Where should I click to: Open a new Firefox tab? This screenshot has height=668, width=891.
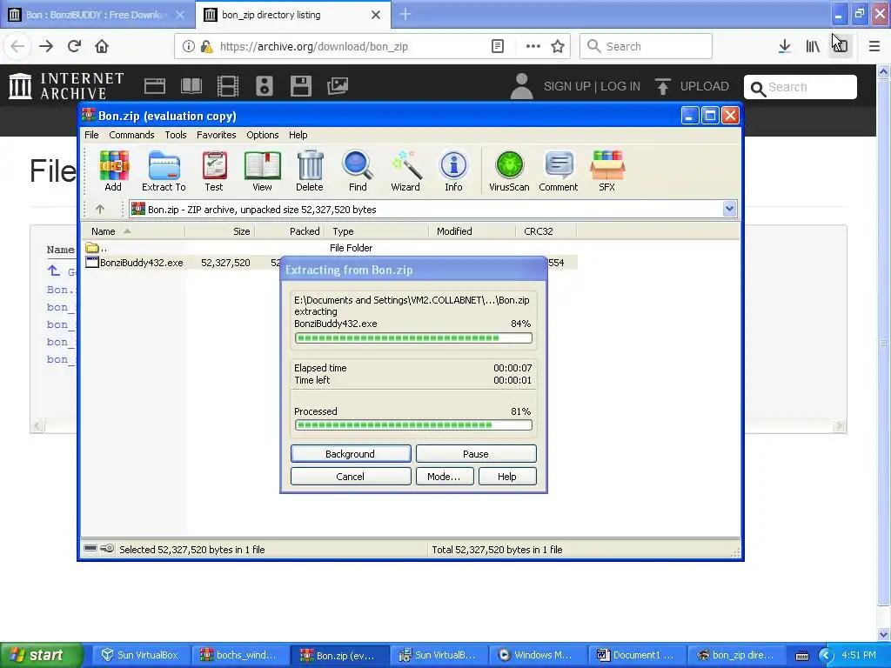405,15
